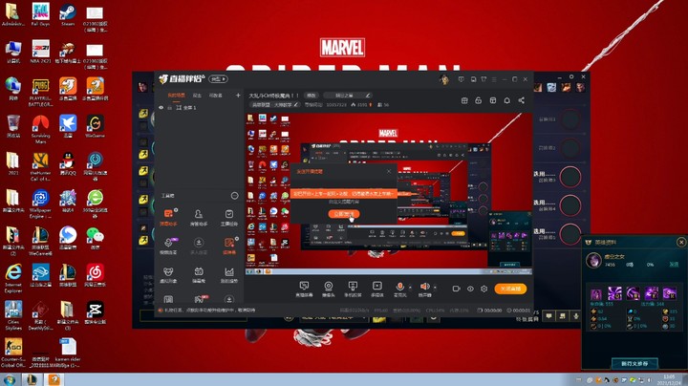This screenshot has width=688, height=386.
Task: Share the stream with share icon
Action: point(522,100)
